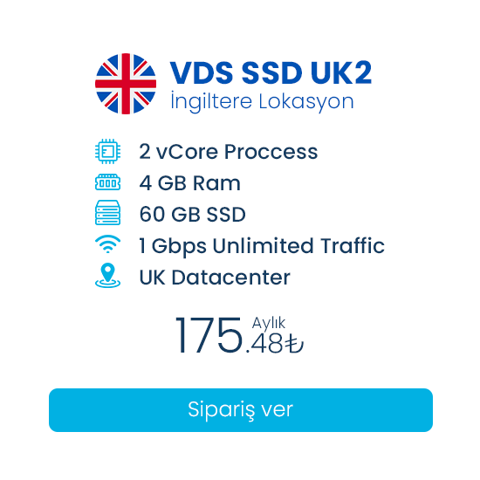Click the 175 price amount
480x480 pixels.
[209, 335]
